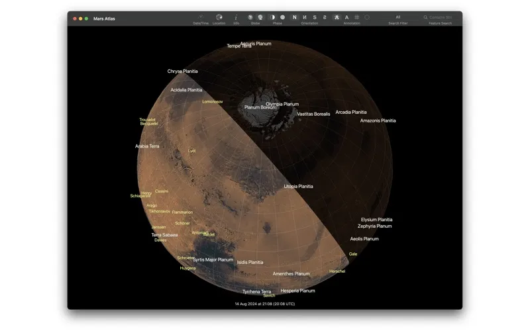The height and width of the screenshot is (331, 530).
Task: Toggle the plain A annotation labels
Action: (346, 17)
